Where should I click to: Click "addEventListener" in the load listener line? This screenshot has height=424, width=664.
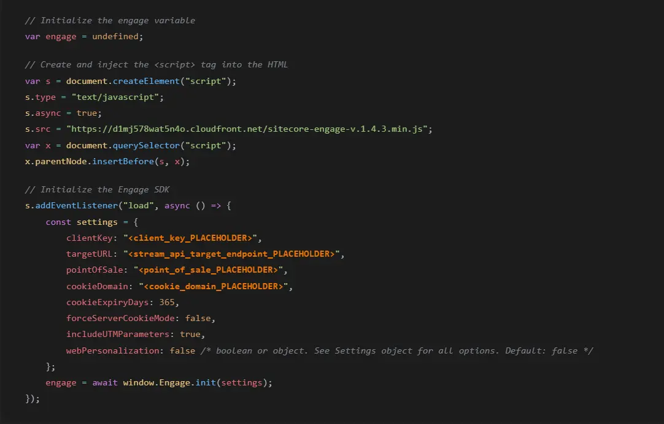[x=77, y=205]
